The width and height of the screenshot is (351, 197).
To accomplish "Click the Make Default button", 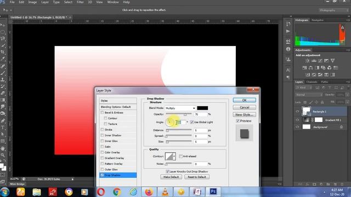I will tap(171, 177).
